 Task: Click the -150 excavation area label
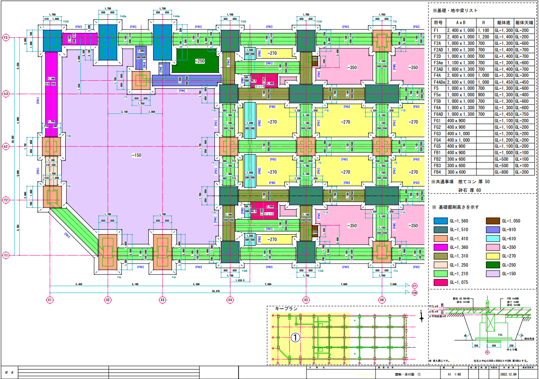(x=137, y=155)
